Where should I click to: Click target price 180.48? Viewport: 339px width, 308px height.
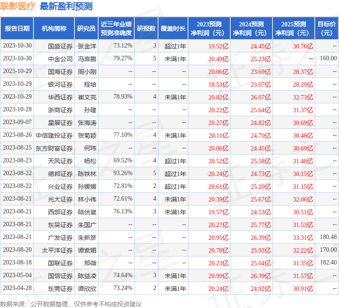click(x=328, y=237)
